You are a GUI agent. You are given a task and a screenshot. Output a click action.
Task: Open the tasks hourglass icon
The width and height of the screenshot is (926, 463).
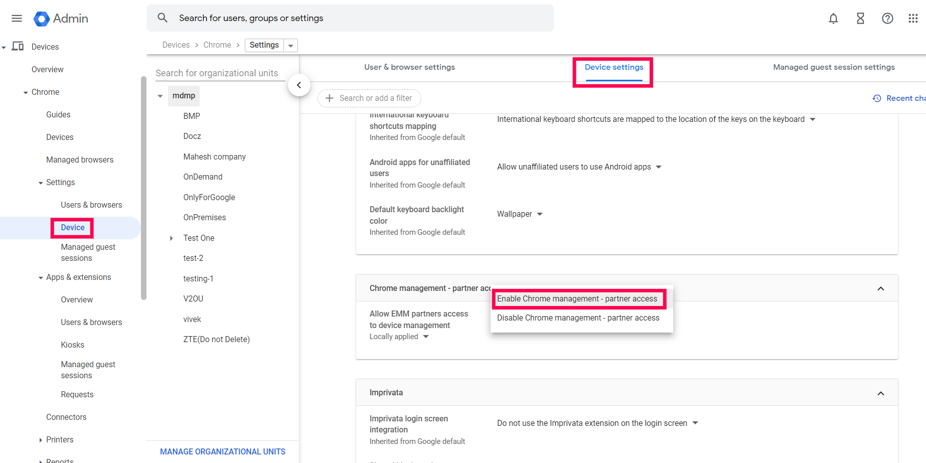point(860,19)
